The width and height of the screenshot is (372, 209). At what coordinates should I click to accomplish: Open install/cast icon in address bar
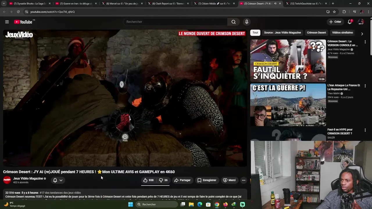coord(328,12)
